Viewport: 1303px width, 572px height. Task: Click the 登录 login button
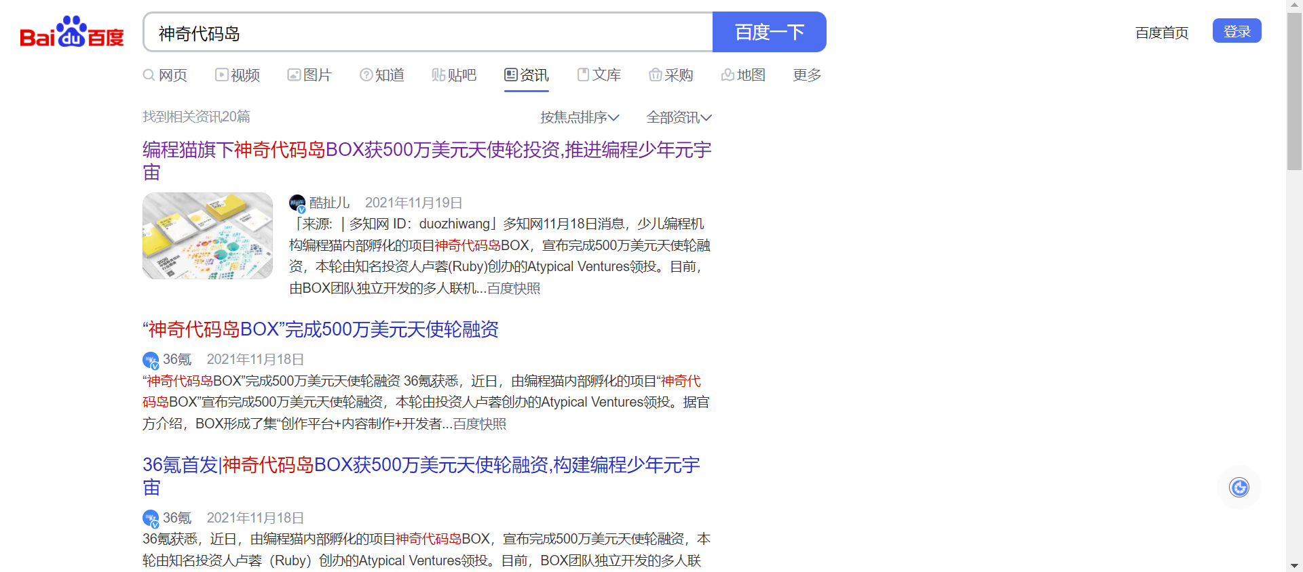click(x=1237, y=31)
